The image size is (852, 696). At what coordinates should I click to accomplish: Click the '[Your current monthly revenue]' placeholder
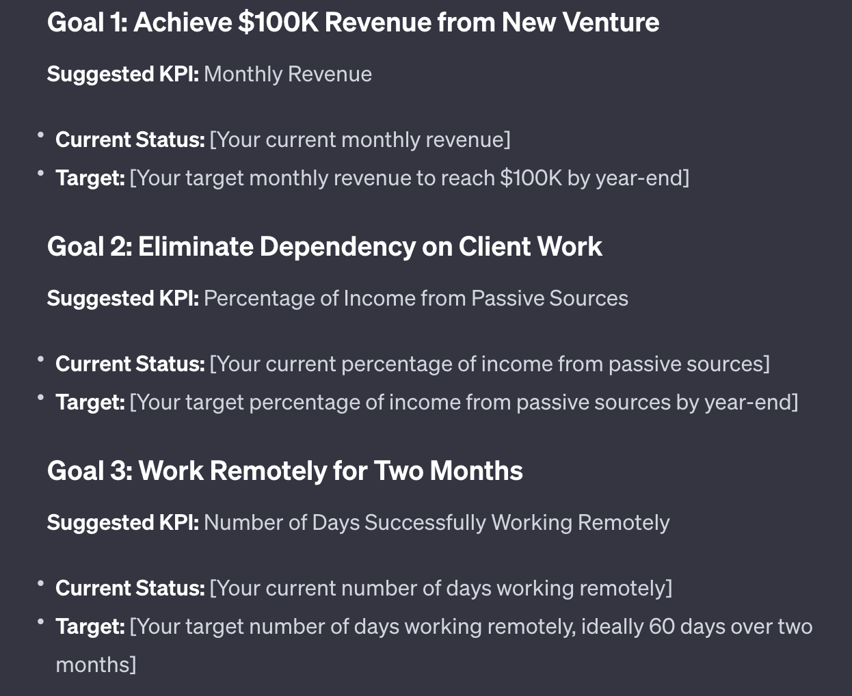tap(360, 139)
